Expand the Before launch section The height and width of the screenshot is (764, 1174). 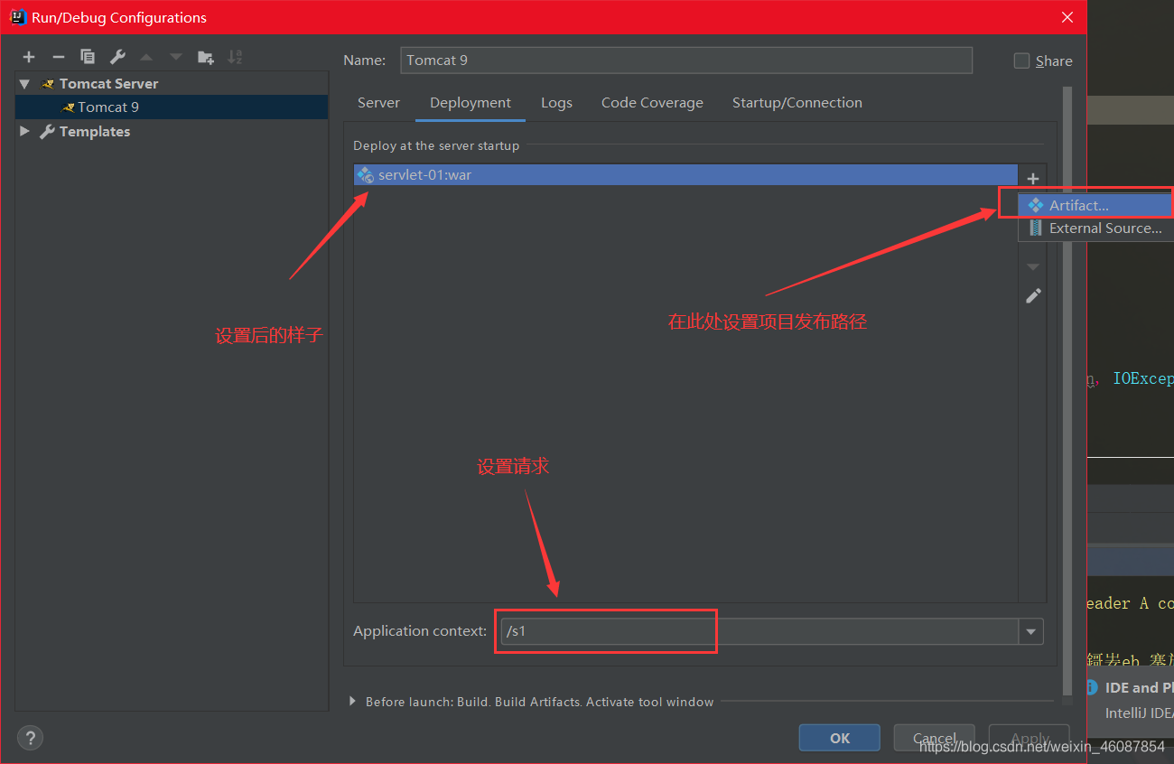[x=352, y=702]
